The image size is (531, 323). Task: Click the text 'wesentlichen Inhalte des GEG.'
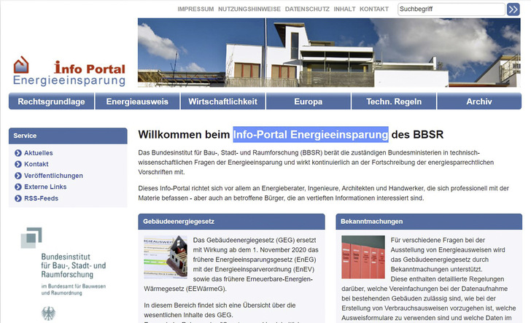(188, 315)
